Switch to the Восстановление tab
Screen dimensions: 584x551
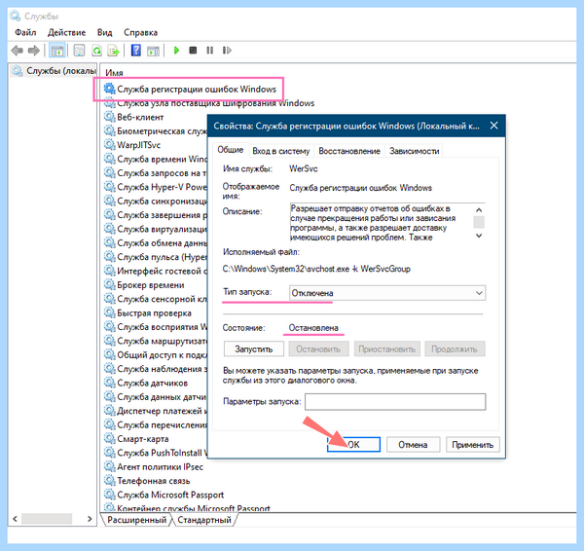(x=349, y=151)
